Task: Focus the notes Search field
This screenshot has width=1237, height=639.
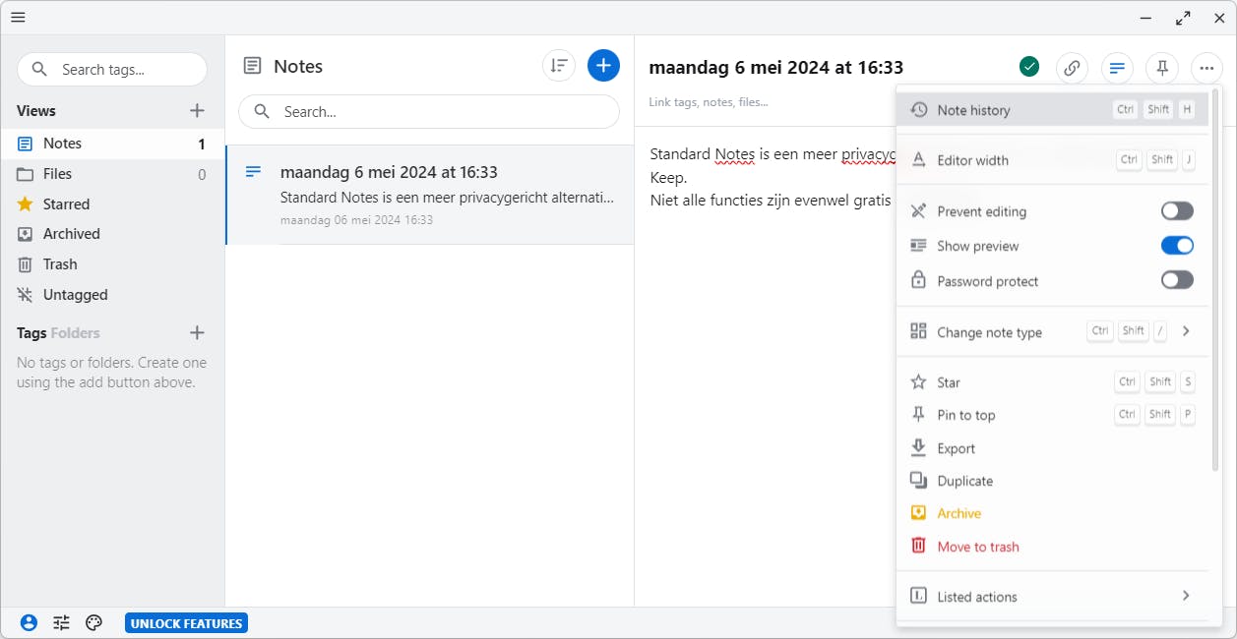Action: point(429,112)
